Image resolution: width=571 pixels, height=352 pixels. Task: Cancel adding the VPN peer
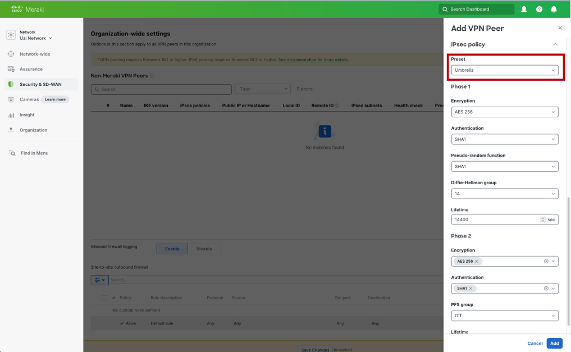tap(535, 343)
